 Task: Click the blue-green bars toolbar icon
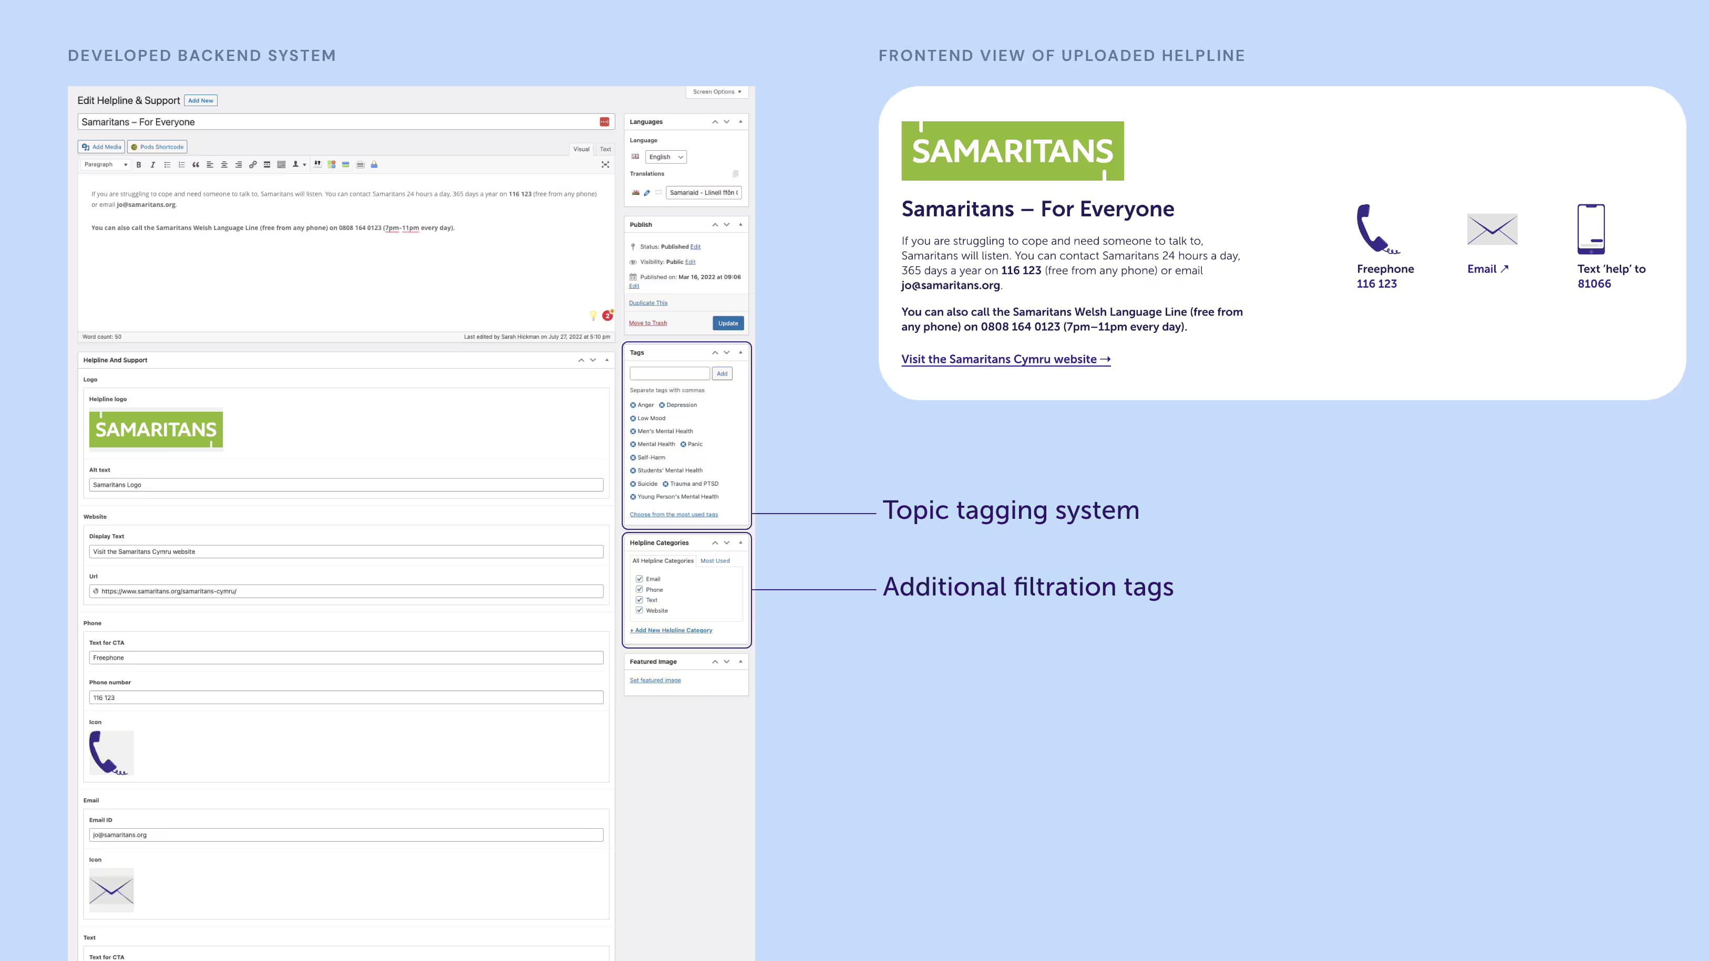346,164
